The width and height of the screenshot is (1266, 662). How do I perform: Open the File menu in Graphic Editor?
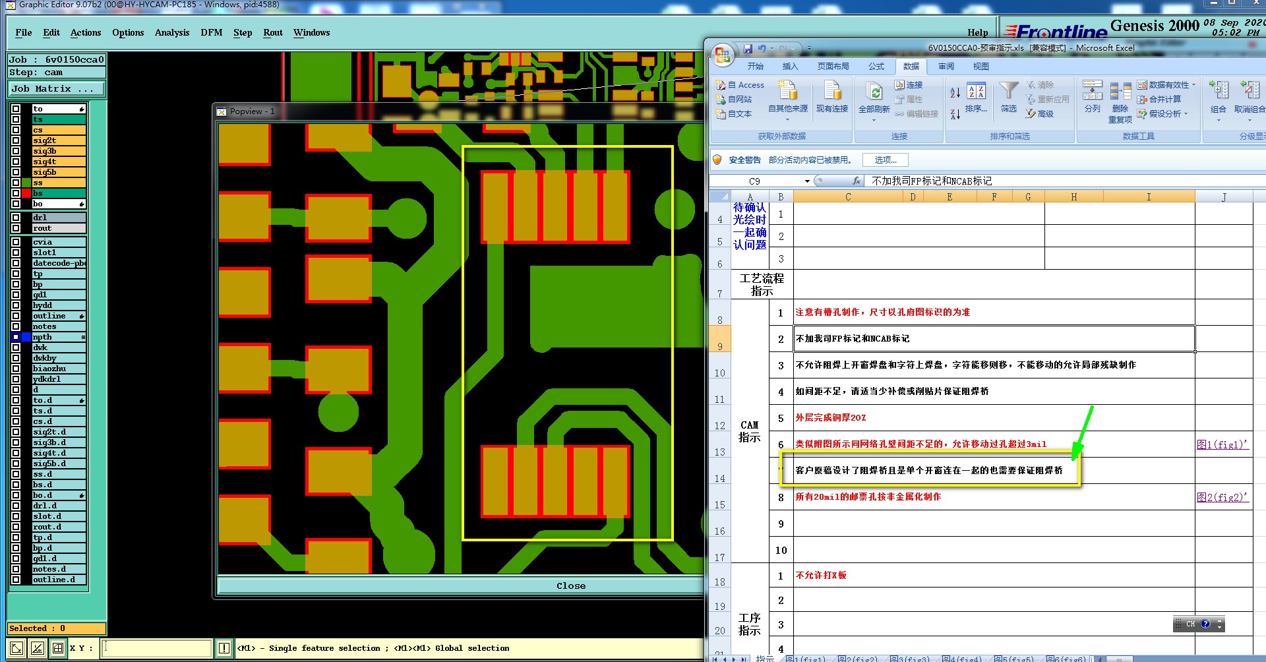click(24, 32)
